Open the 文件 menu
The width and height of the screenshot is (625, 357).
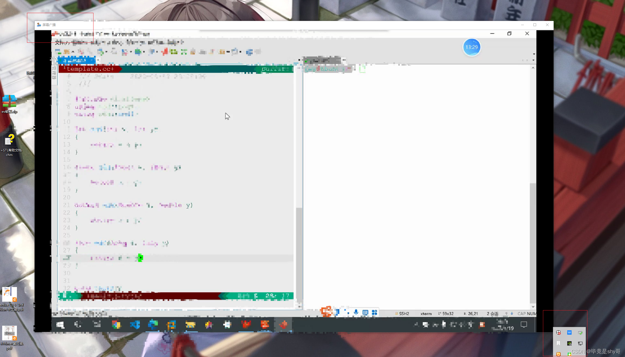click(61, 42)
